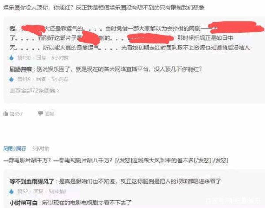Click the 回复 link after 赞130

(x=41, y=58)
